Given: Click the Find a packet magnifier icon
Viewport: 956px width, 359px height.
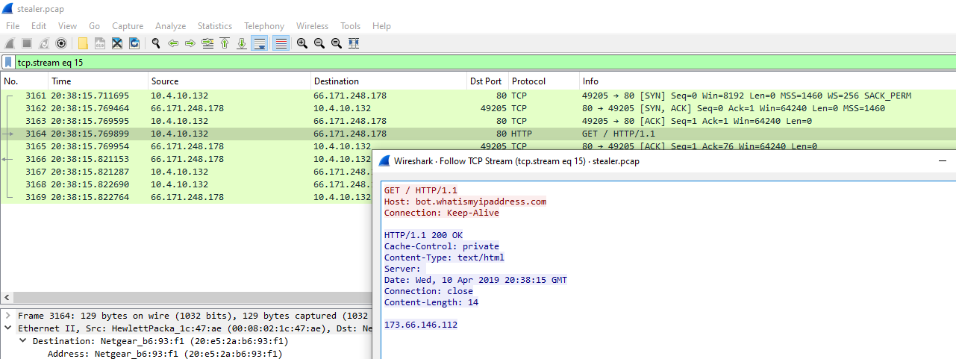Looking at the screenshot, I should click(x=156, y=43).
